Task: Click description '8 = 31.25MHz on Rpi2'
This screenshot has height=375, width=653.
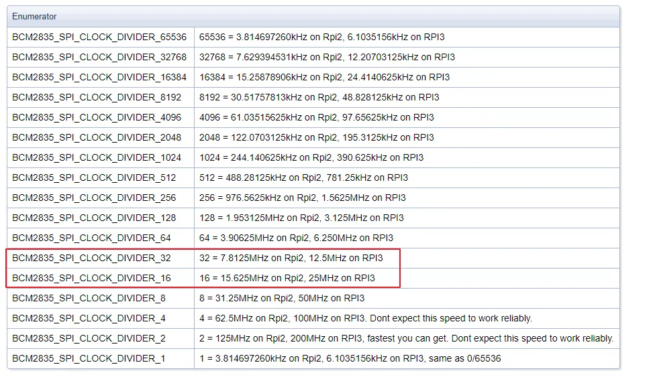Action: [x=281, y=298]
